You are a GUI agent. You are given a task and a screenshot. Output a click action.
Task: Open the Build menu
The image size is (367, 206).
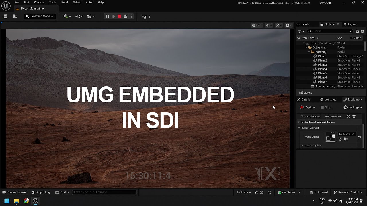pos(65,3)
